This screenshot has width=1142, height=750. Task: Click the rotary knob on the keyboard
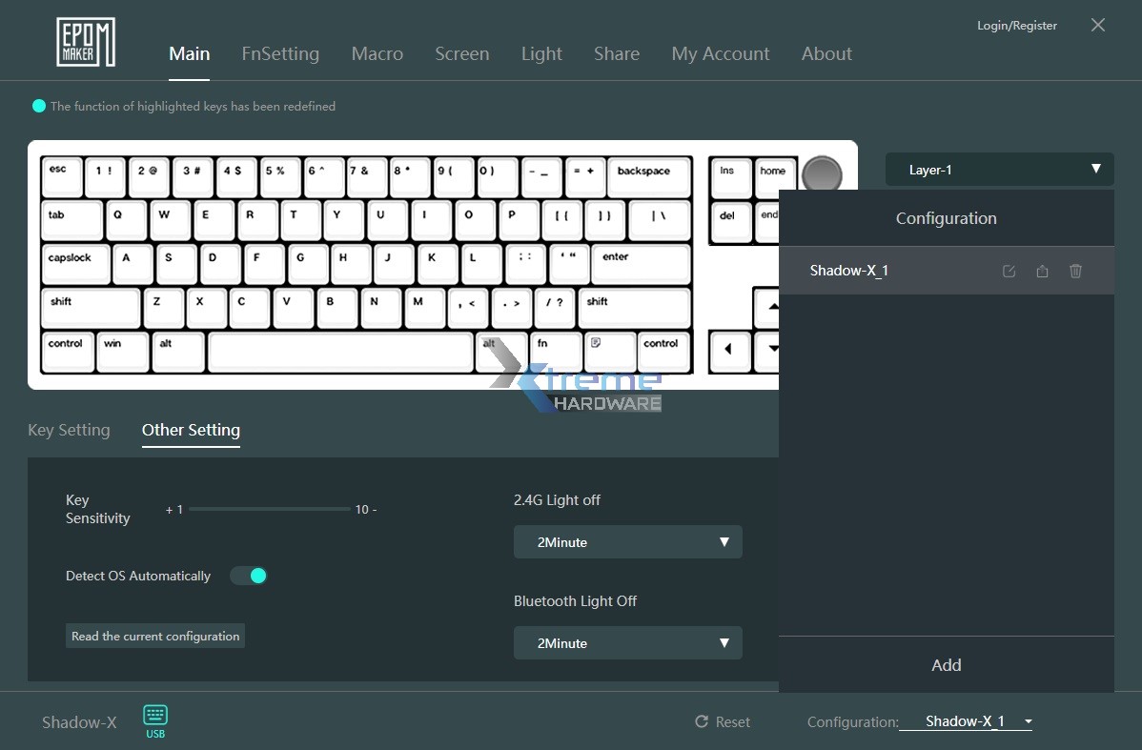pos(822,174)
